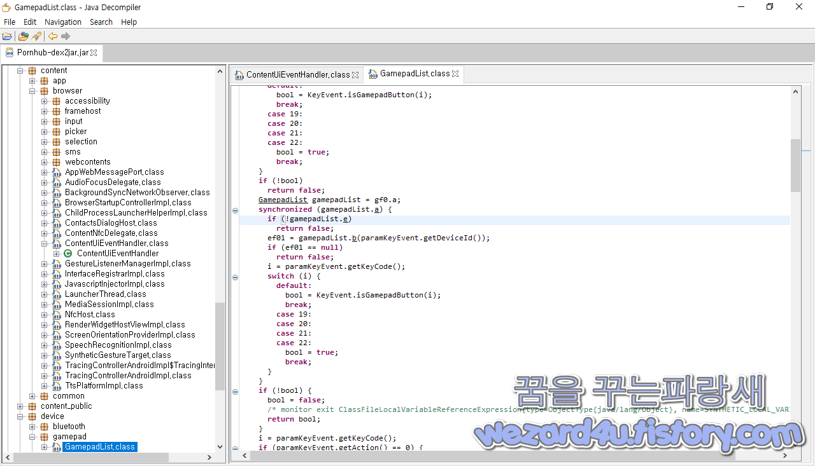Open the File menu

click(x=10, y=22)
